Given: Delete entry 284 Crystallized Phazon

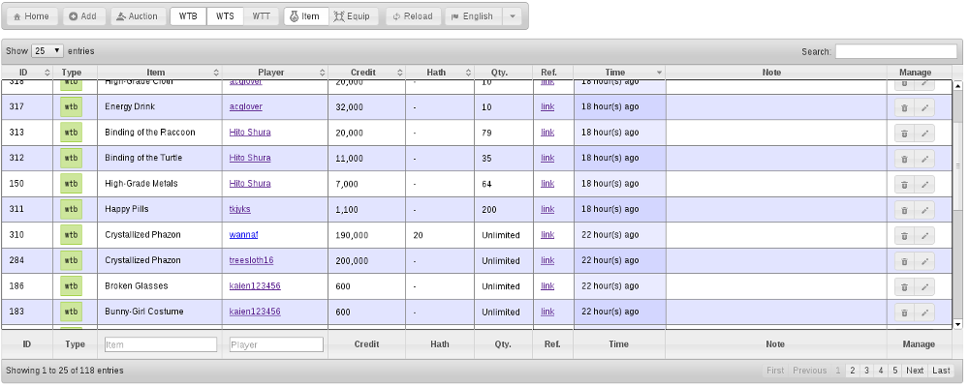Looking at the screenshot, I should [904, 261].
